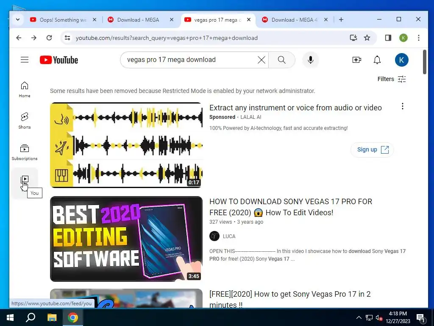Open the You library section

pos(25,183)
